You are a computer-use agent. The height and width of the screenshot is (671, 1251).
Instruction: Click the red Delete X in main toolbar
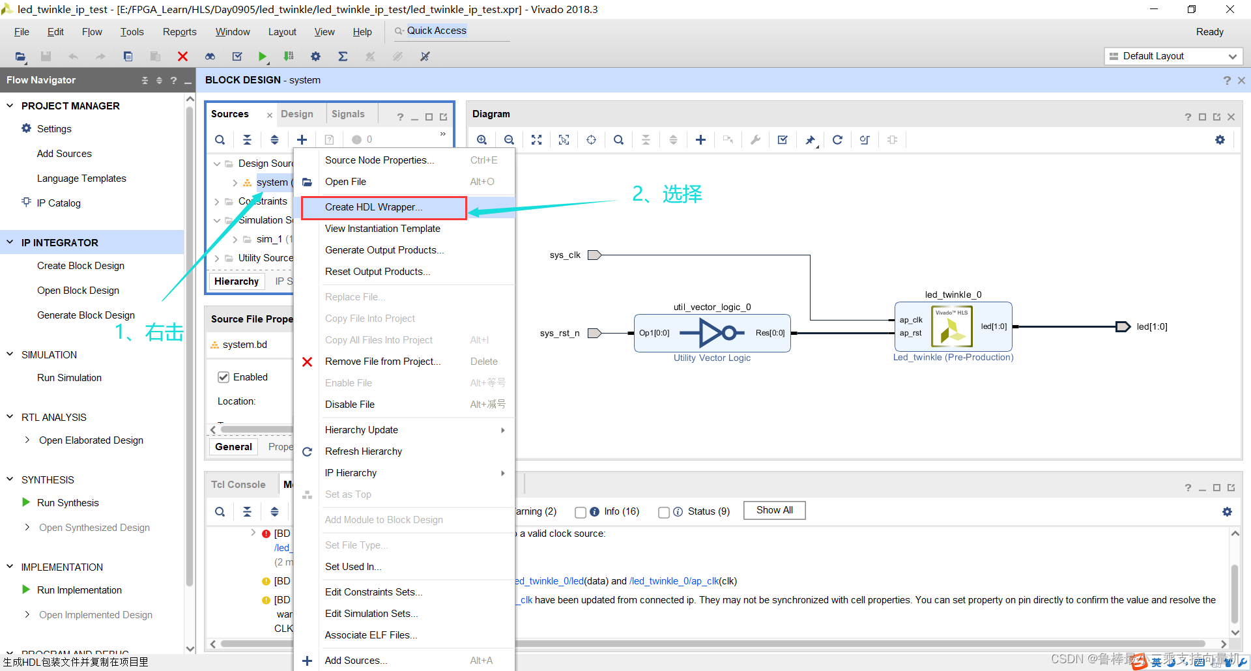(182, 57)
